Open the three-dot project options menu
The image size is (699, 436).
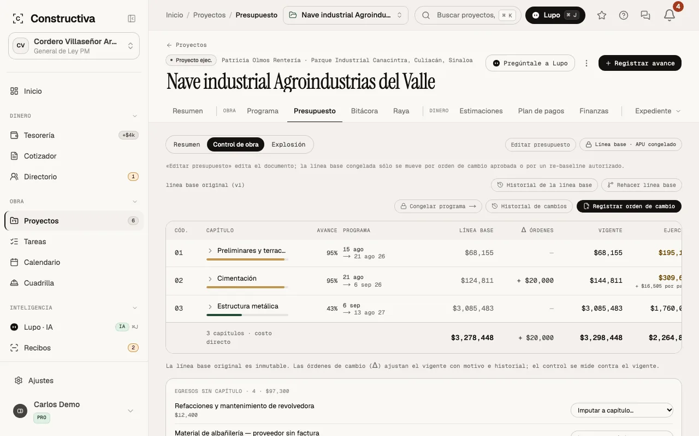click(x=587, y=63)
